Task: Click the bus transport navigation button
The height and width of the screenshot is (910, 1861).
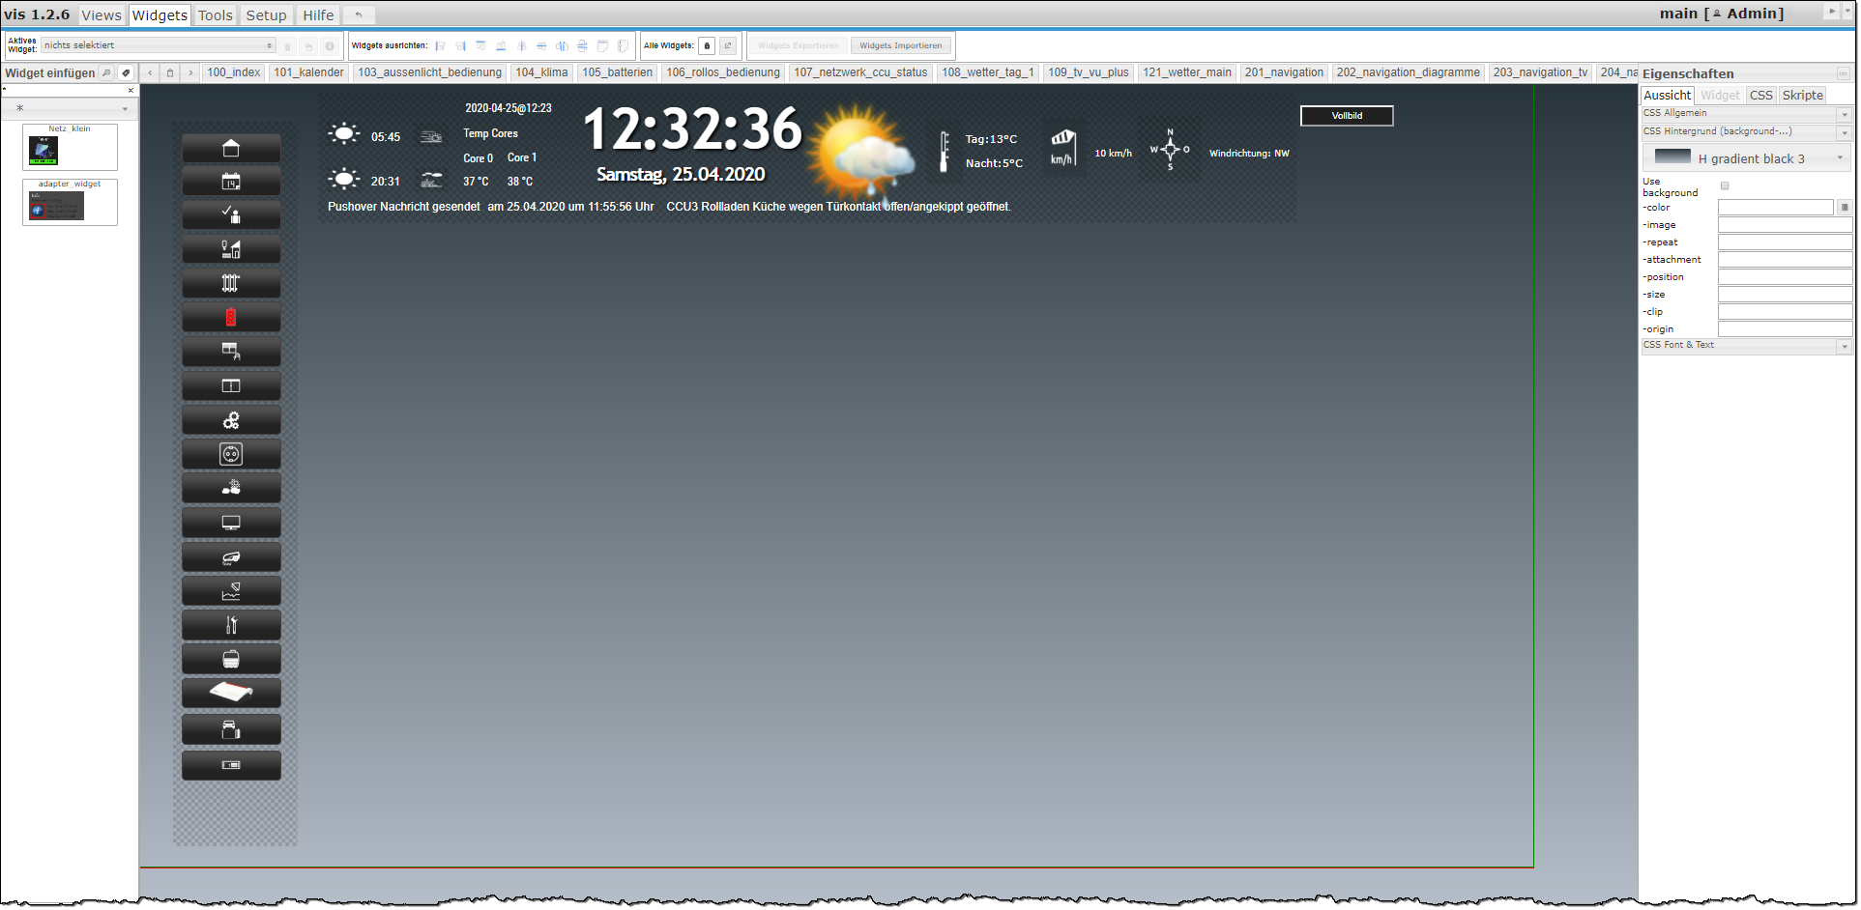Action: (231, 660)
